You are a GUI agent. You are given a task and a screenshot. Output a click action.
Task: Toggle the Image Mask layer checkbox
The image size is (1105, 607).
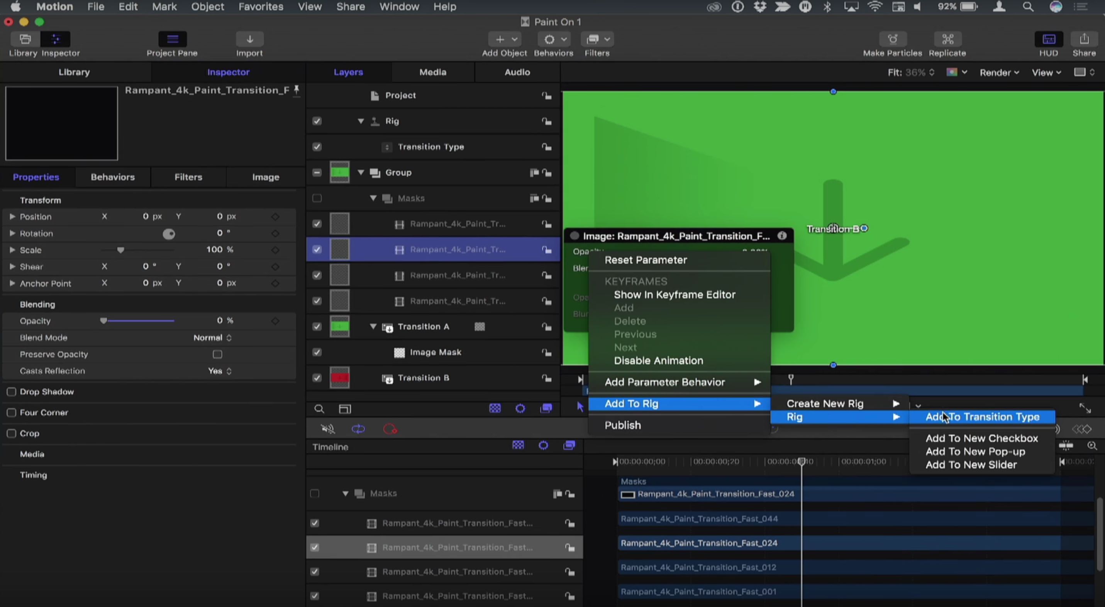point(317,352)
